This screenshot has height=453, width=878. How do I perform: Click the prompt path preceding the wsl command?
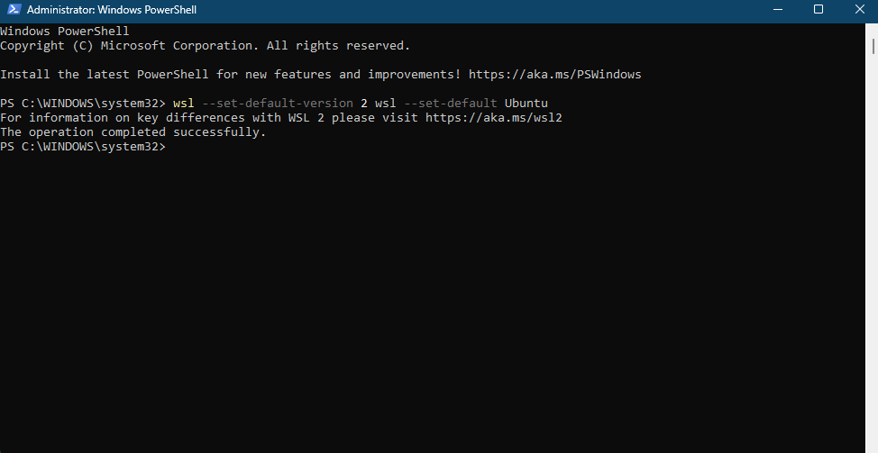click(x=83, y=104)
